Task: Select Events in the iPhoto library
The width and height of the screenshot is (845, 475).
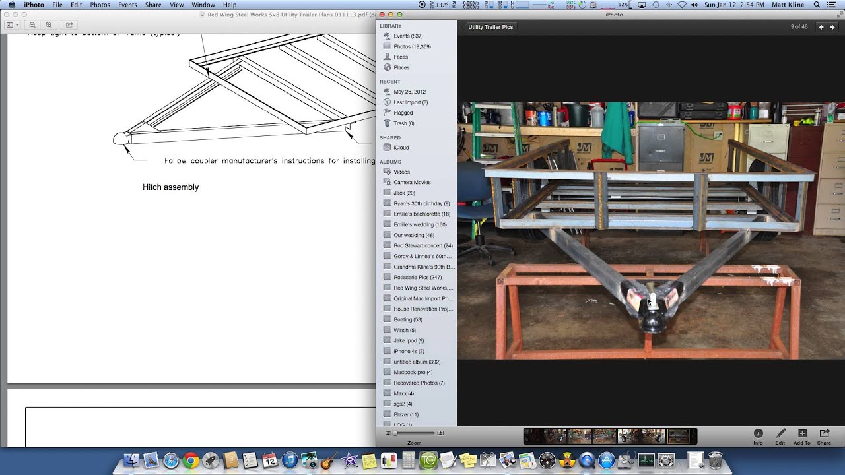Action: coord(408,36)
